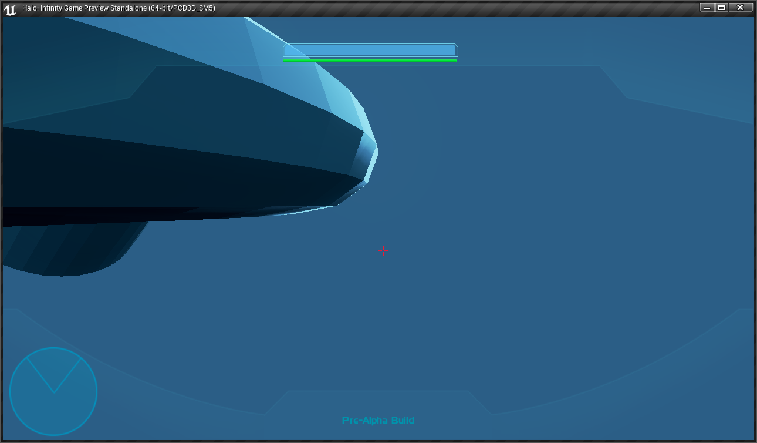757x443 pixels.
Task: Click the blue shield bar
Action: [x=370, y=51]
